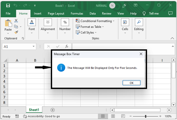Select row 5 header
Viewport: 177px width, 120px height.
click(x=4, y=87)
